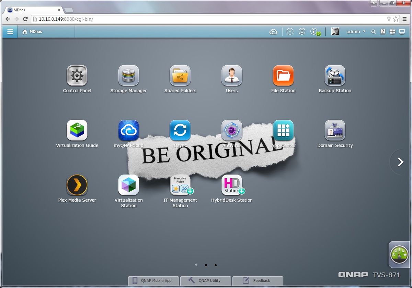Open the help question mark icon

coord(383,32)
